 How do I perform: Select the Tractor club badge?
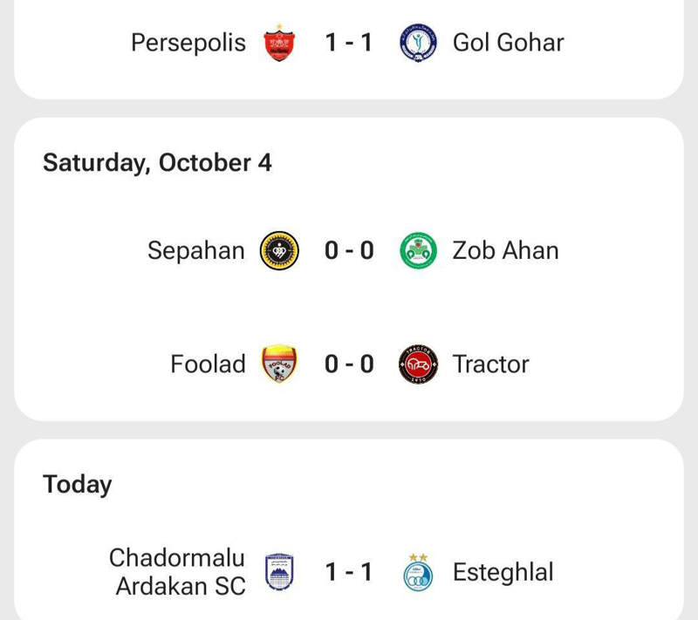click(418, 365)
